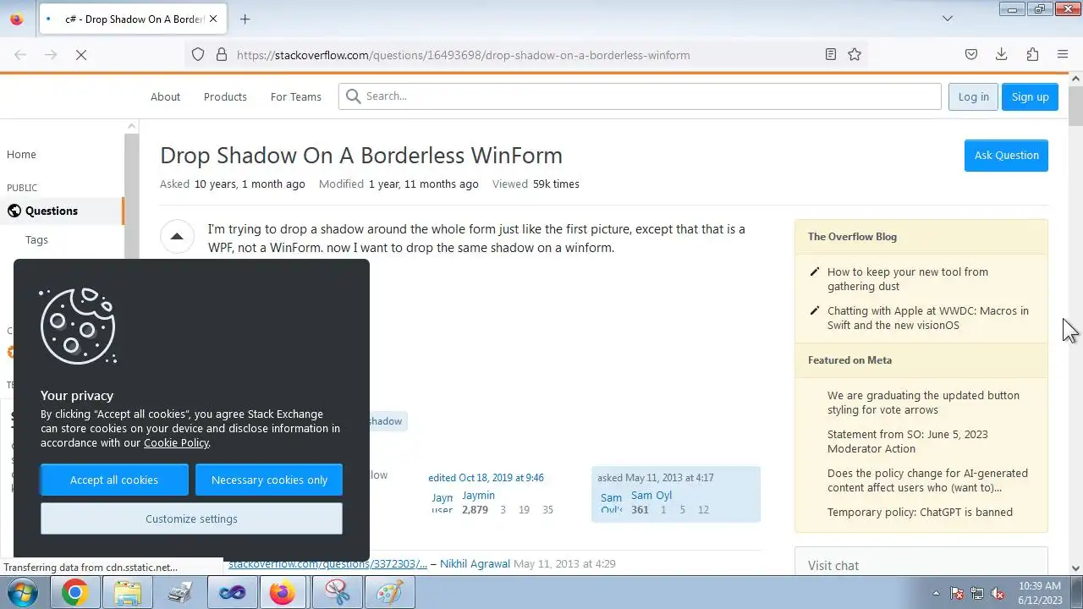The width and height of the screenshot is (1083, 609).
Task: Open Jaymin user profile link
Action: pos(478,496)
